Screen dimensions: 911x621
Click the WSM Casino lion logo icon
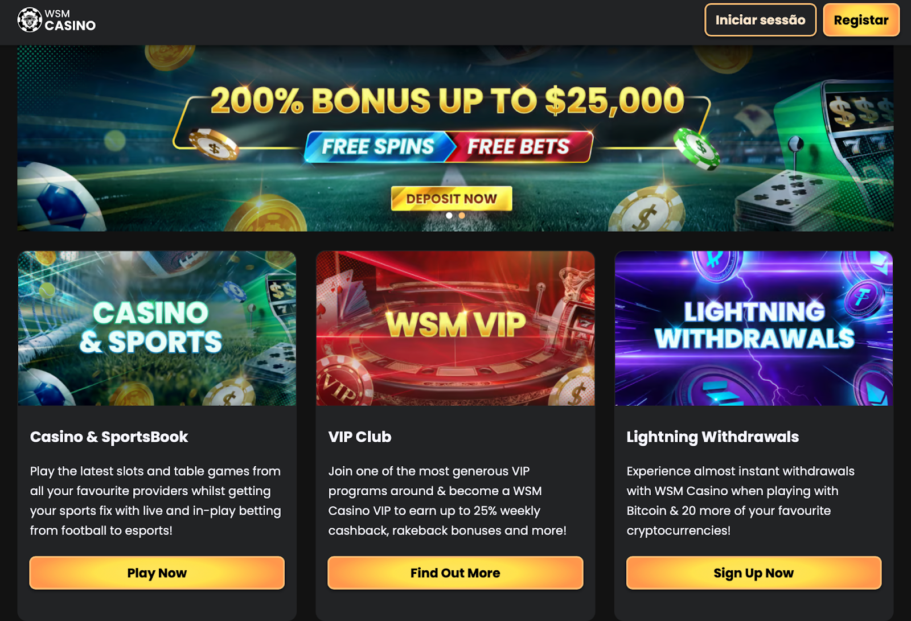(x=30, y=20)
